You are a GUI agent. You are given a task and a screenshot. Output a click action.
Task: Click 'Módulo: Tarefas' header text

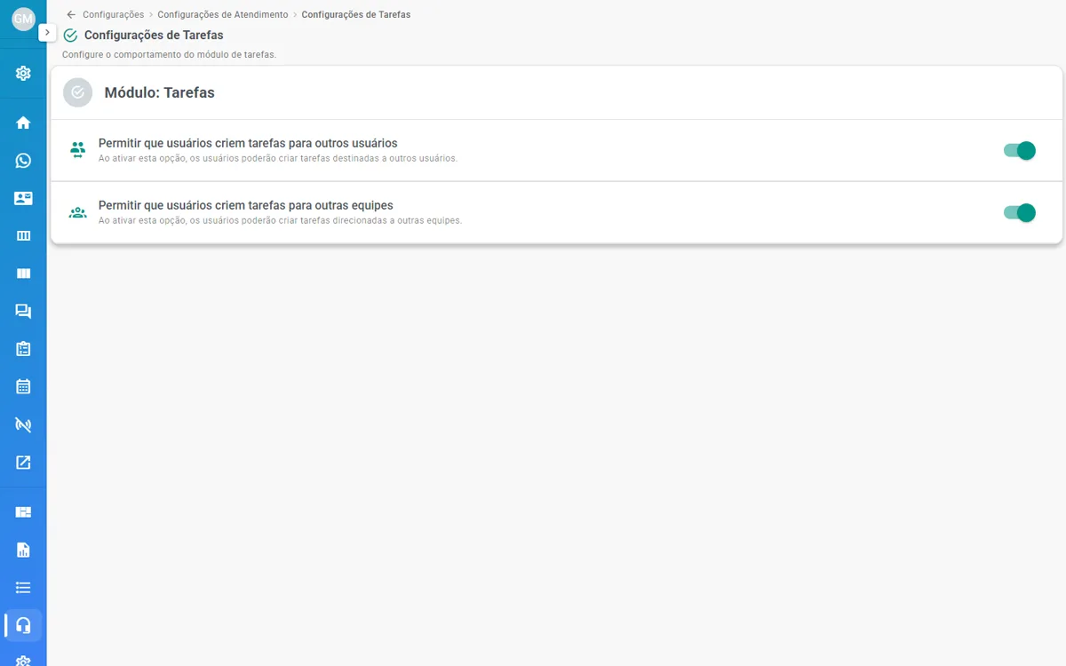point(160,92)
